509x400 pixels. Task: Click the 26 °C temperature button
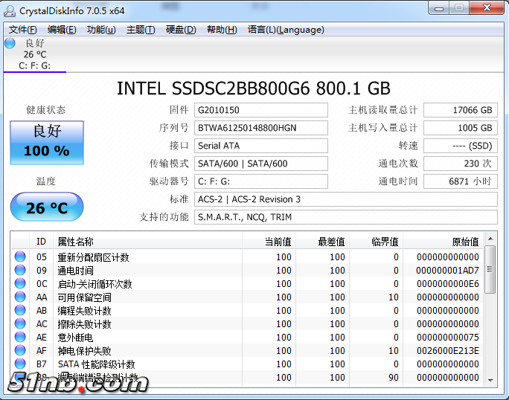click(47, 207)
